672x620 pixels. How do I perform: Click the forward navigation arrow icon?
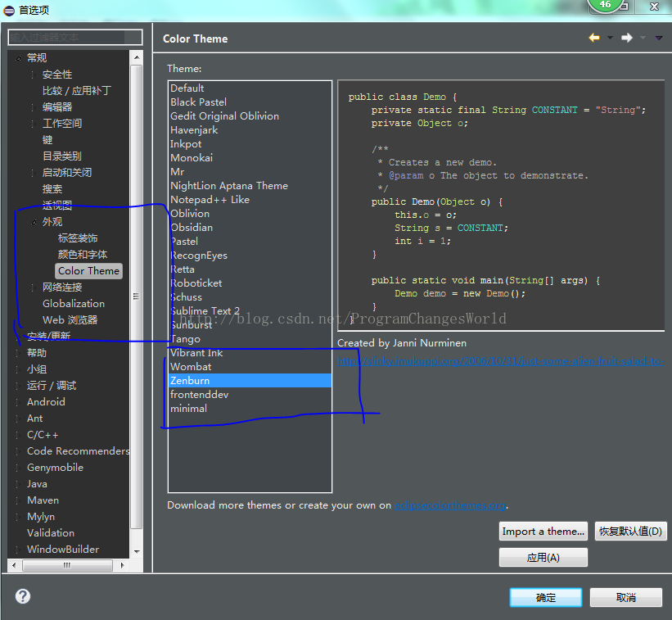[x=626, y=38]
